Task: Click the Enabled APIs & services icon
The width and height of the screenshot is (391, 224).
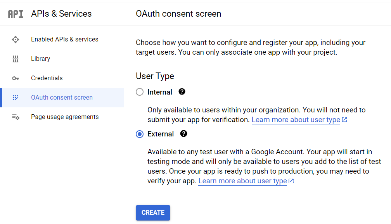Action: [16, 40]
